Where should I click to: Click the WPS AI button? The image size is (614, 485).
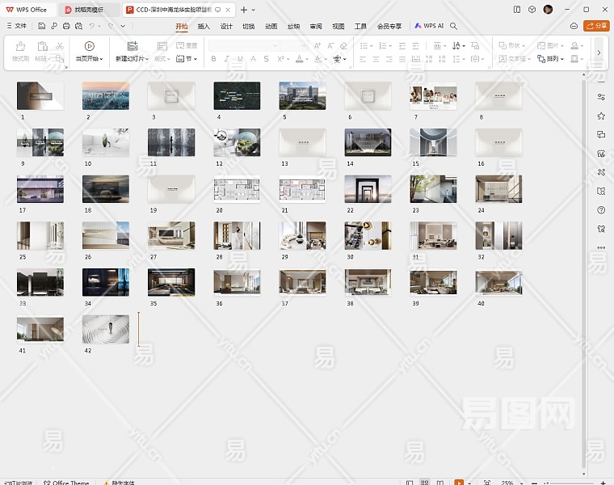coord(429,26)
